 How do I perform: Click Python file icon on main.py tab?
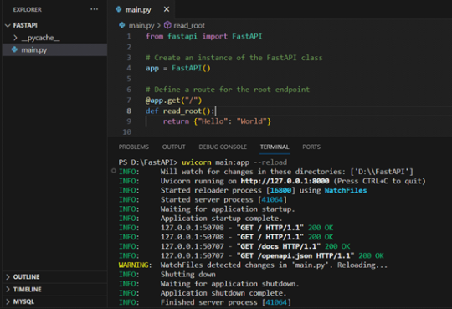[x=118, y=9]
